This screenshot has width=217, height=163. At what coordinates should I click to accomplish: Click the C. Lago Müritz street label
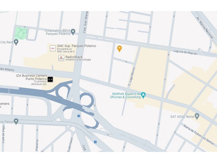pyautogui.click(x=131, y=76)
